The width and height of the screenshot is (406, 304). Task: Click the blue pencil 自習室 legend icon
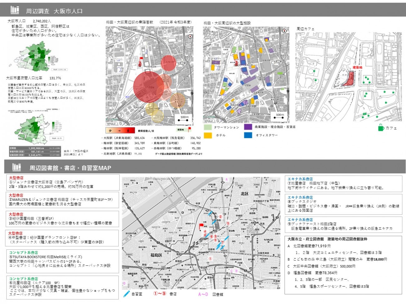coord(126,294)
